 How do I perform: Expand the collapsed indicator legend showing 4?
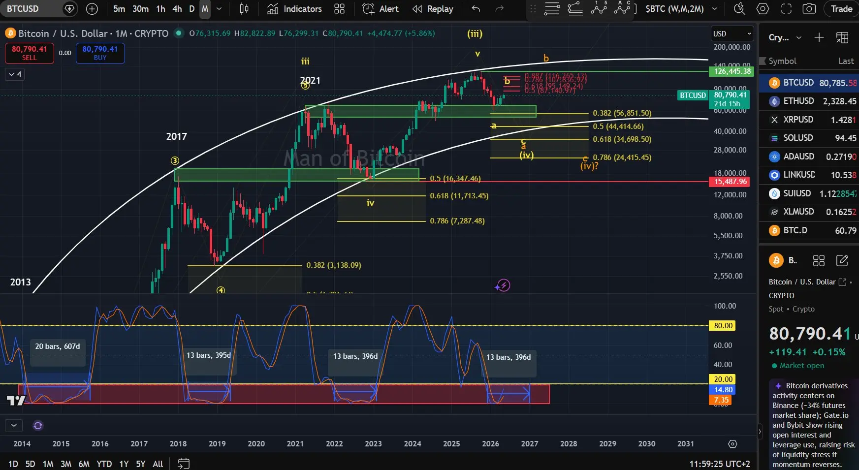click(15, 74)
